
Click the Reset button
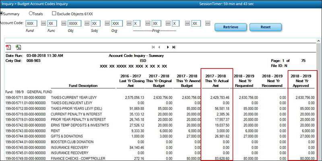(x=265, y=27)
